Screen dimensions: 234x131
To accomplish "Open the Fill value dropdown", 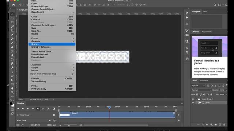I will coord(226,95).
